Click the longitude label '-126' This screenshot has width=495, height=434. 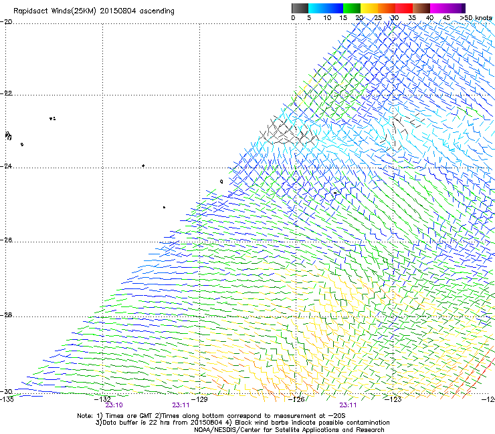(296, 399)
